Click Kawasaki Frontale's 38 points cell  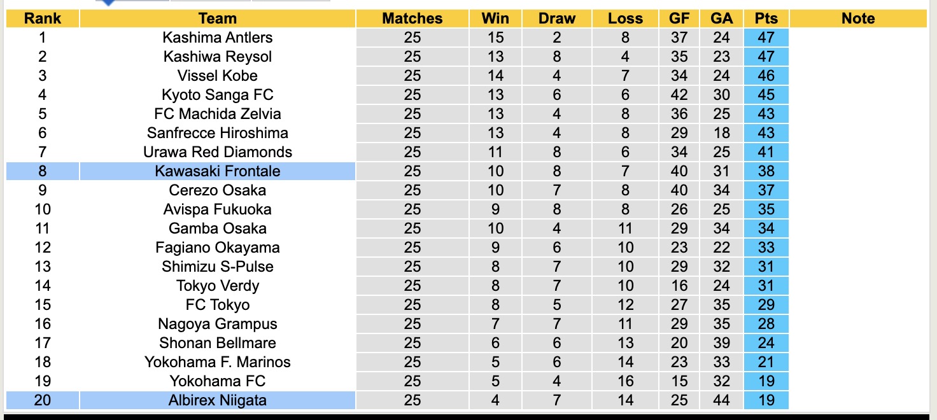[x=766, y=171]
